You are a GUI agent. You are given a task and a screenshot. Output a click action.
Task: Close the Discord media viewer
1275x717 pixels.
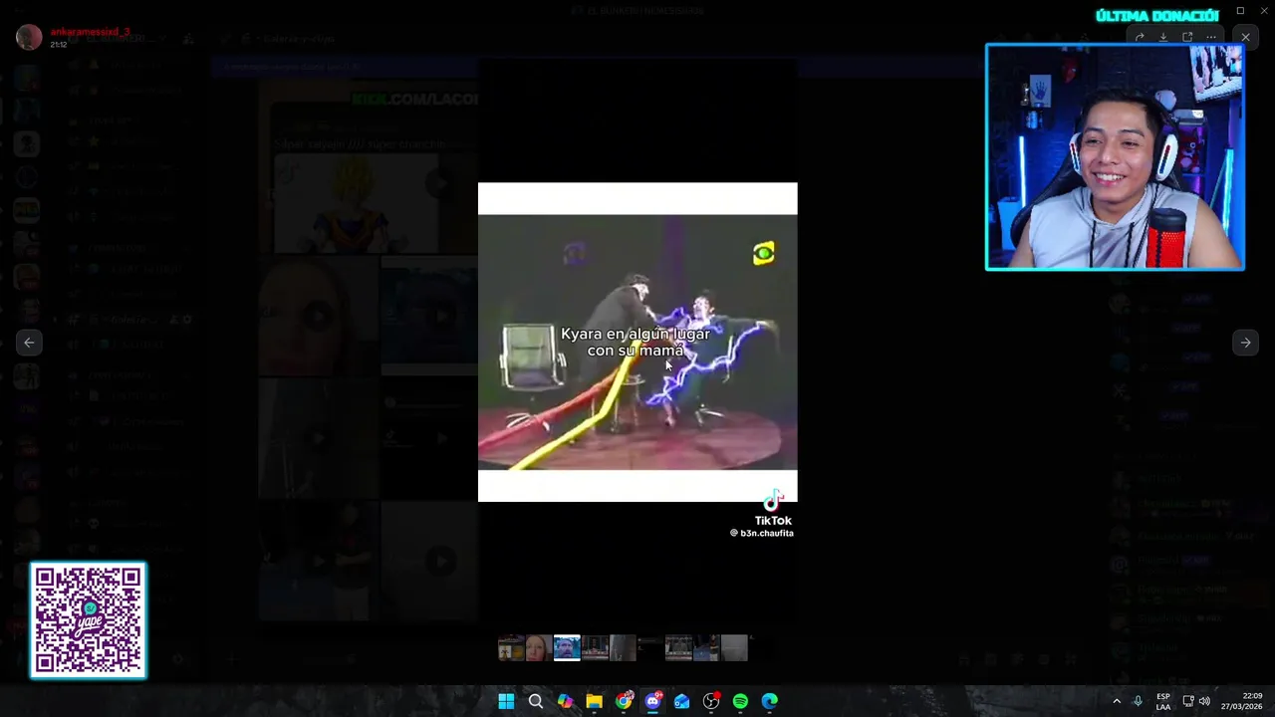pyautogui.click(x=1245, y=38)
